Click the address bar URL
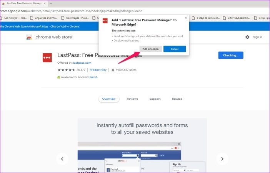270x173 pixels. click(x=71, y=11)
